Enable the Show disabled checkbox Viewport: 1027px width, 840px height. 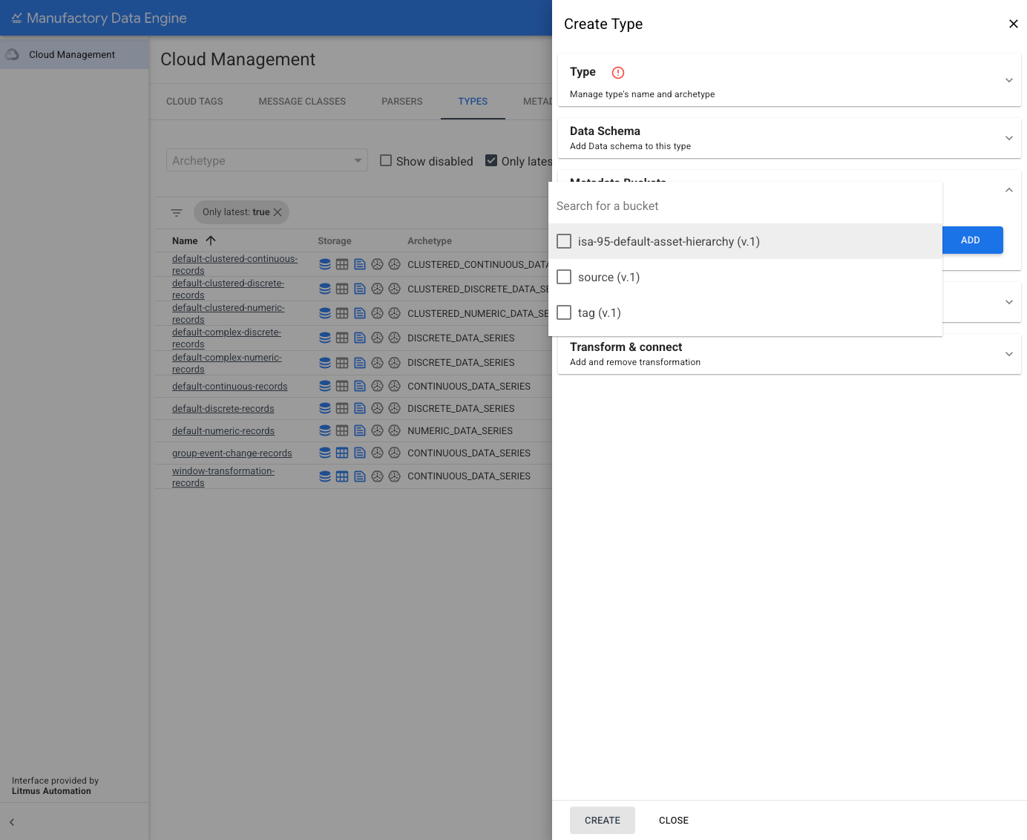point(386,161)
